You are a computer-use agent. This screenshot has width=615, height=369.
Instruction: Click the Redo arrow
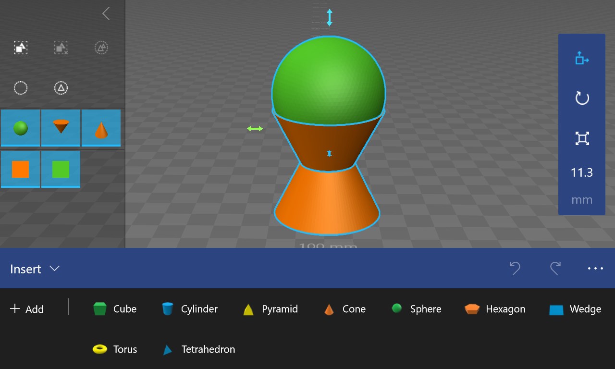(x=555, y=269)
